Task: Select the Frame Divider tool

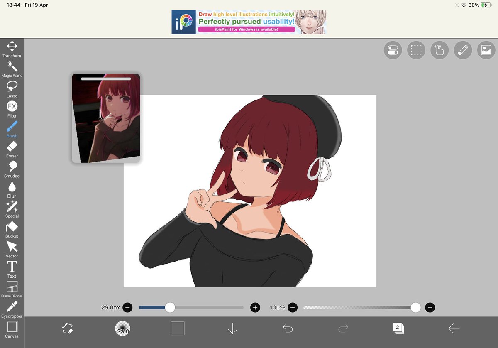Action: [12, 289]
